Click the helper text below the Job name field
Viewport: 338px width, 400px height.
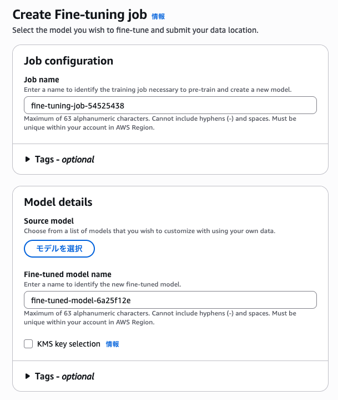point(160,122)
